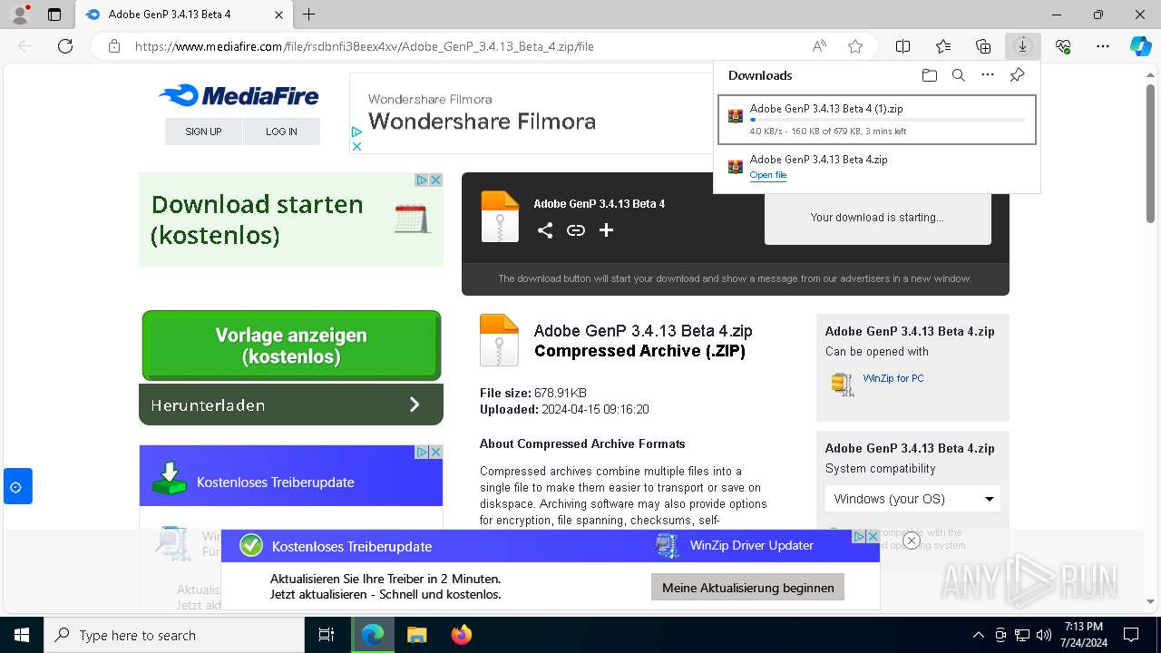Viewport: 1161px width, 653px height.
Task: Open Task View on the taskbar
Action: 327,635
